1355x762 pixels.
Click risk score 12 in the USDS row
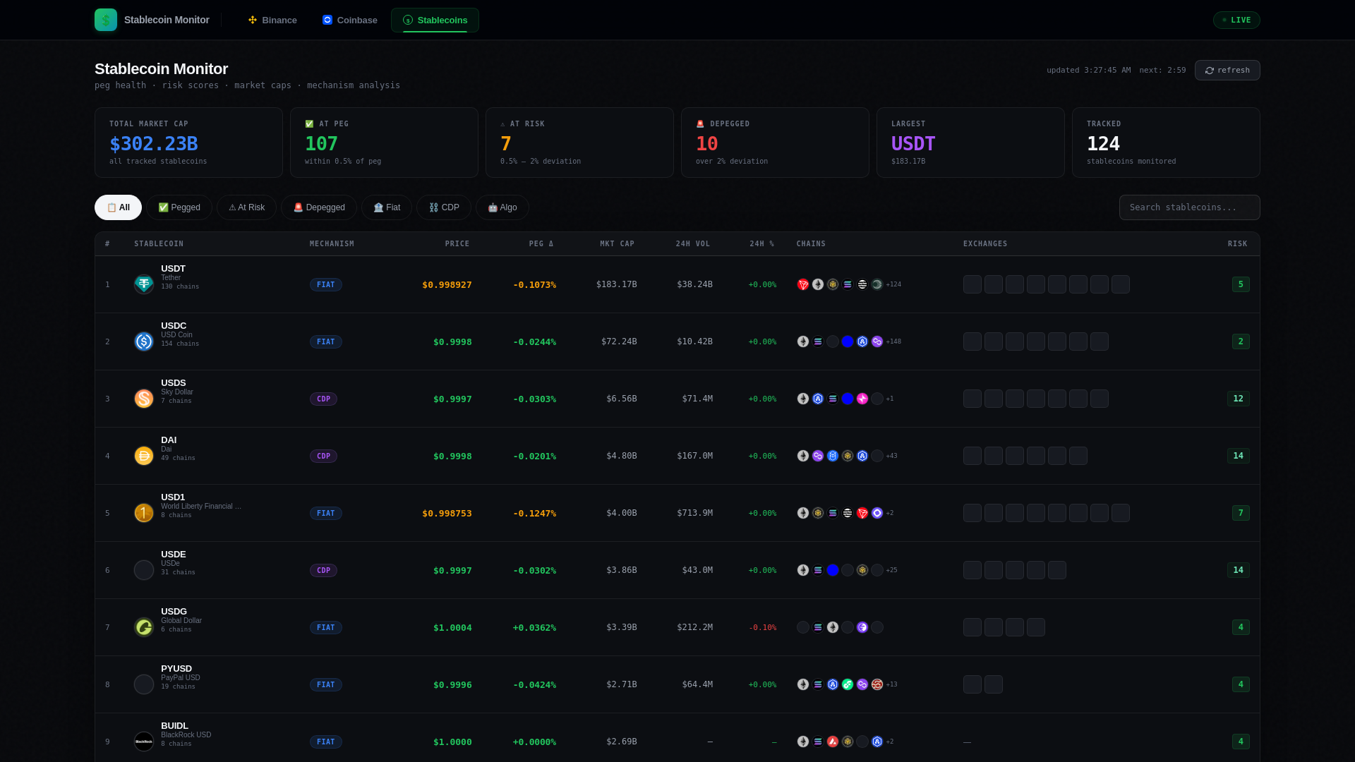pyautogui.click(x=1238, y=399)
